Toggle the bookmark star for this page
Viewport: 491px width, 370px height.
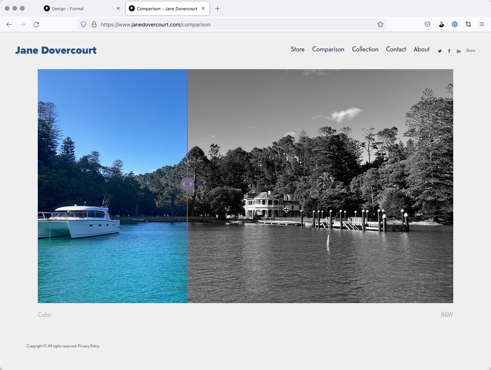pyautogui.click(x=380, y=24)
